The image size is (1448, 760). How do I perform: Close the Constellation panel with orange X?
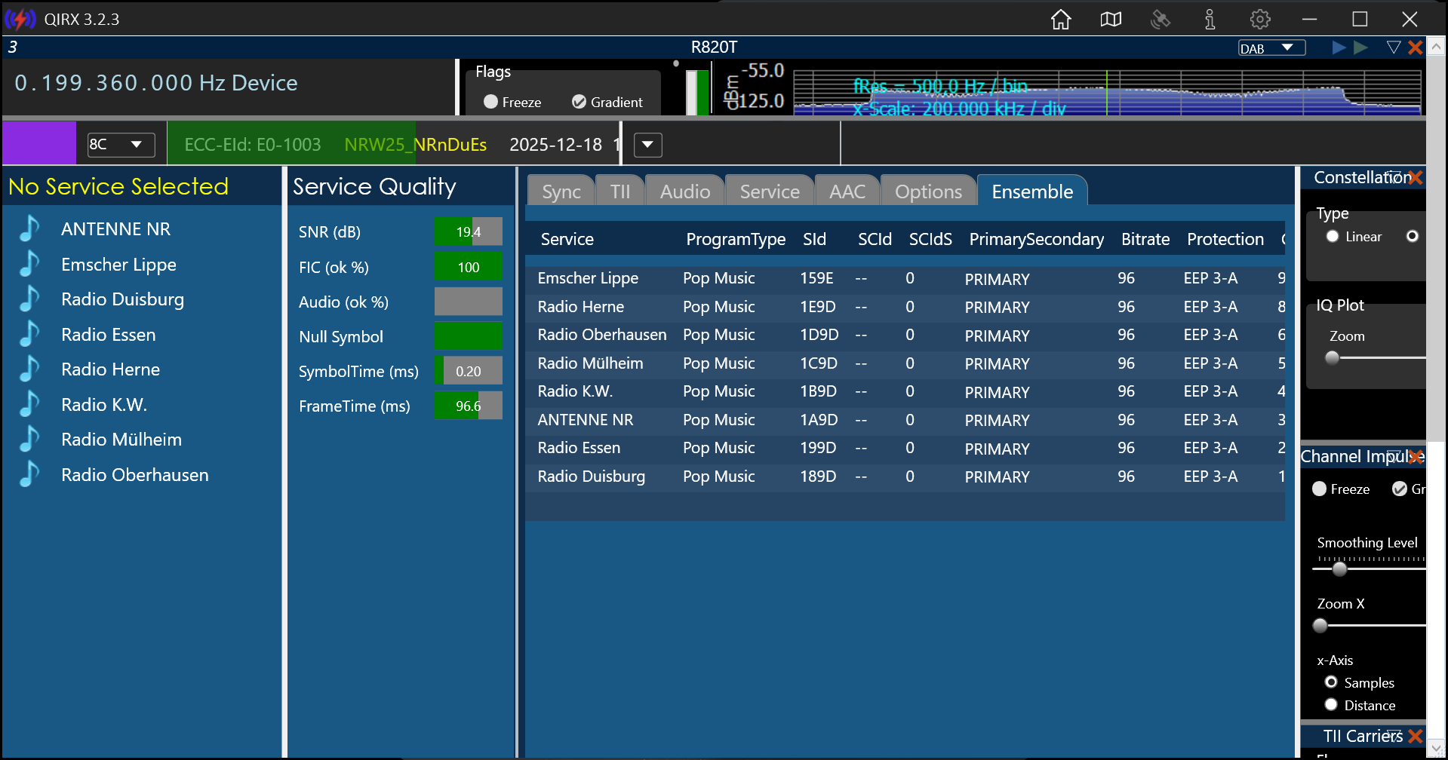tap(1416, 178)
